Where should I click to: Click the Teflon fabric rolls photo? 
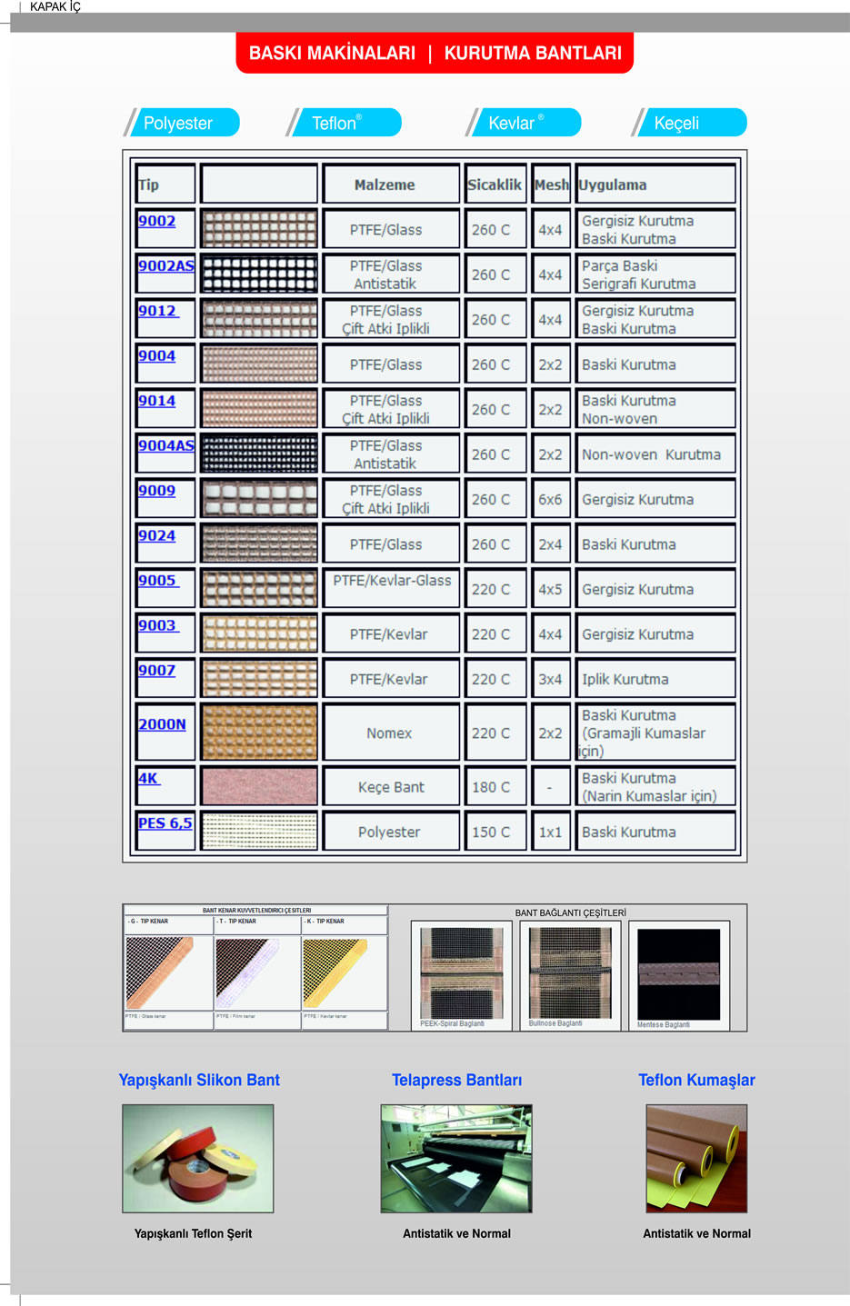[x=696, y=1159]
